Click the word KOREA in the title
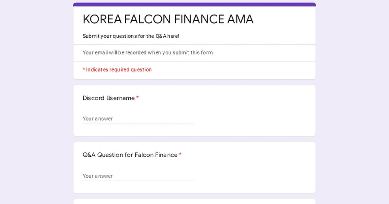This screenshot has height=204, width=389. click(x=102, y=19)
